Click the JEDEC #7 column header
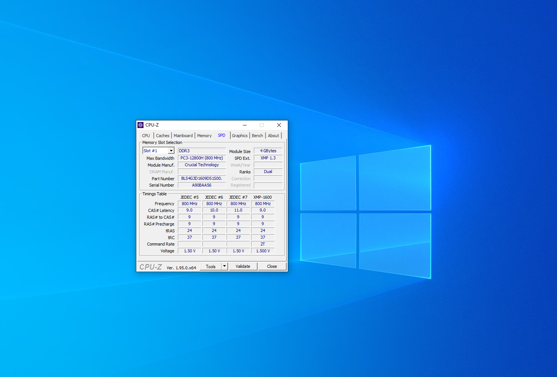Viewport: 557px width, 377px height. pyautogui.click(x=238, y=197)
